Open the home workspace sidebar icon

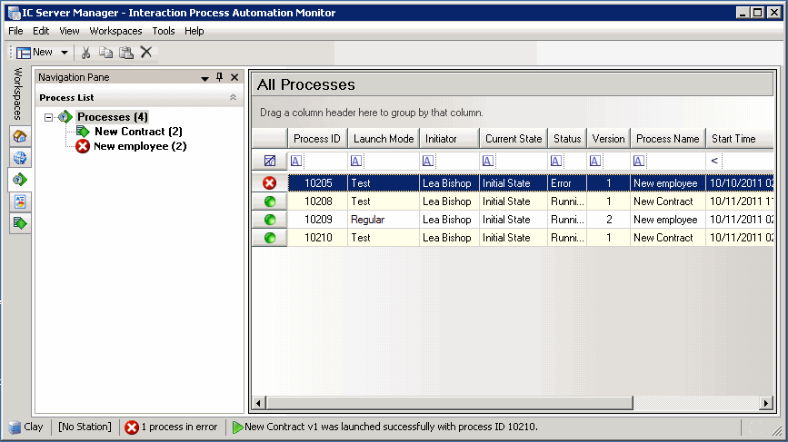click(x=20, y=137)
